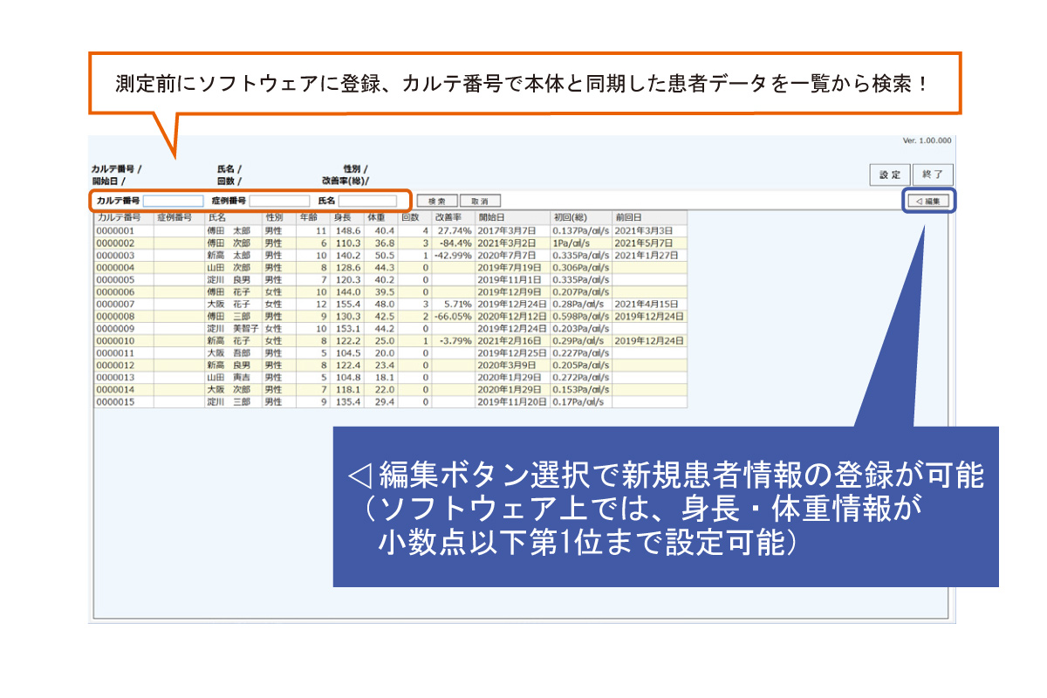Screen dimensions: 1047x698
Task: Click the 氏名 name input field
Action: [367, 201]
